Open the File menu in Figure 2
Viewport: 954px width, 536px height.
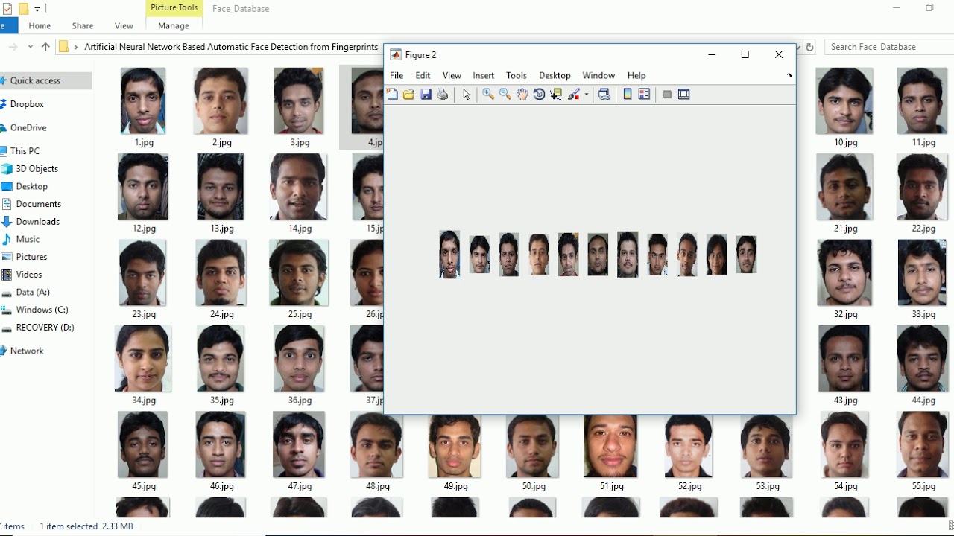[397, 75]
